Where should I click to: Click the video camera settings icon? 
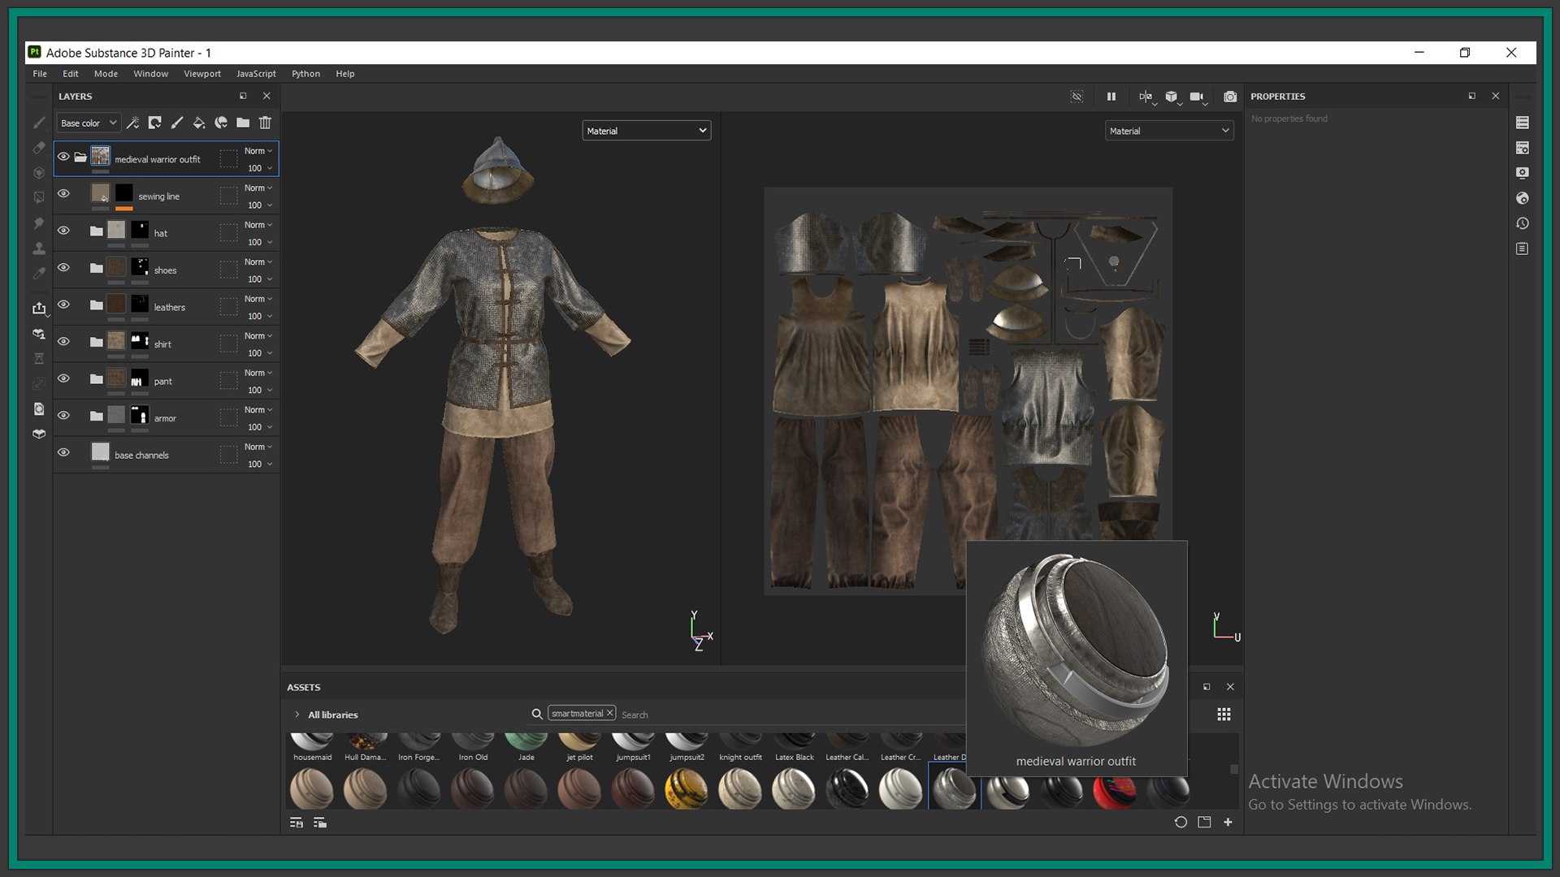click(x=1198, y=97)
